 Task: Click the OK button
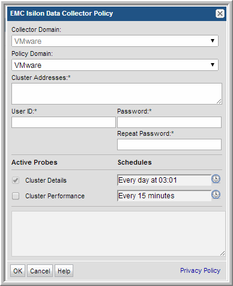click(x=17, y=271)
